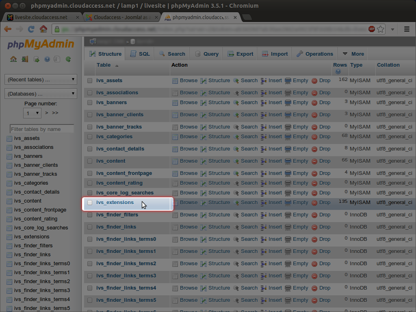Click Drop text for ivs_content_rating row
The width and height of the screenshot is (416, 312).
pyautogui.click(x=325, y=183)
